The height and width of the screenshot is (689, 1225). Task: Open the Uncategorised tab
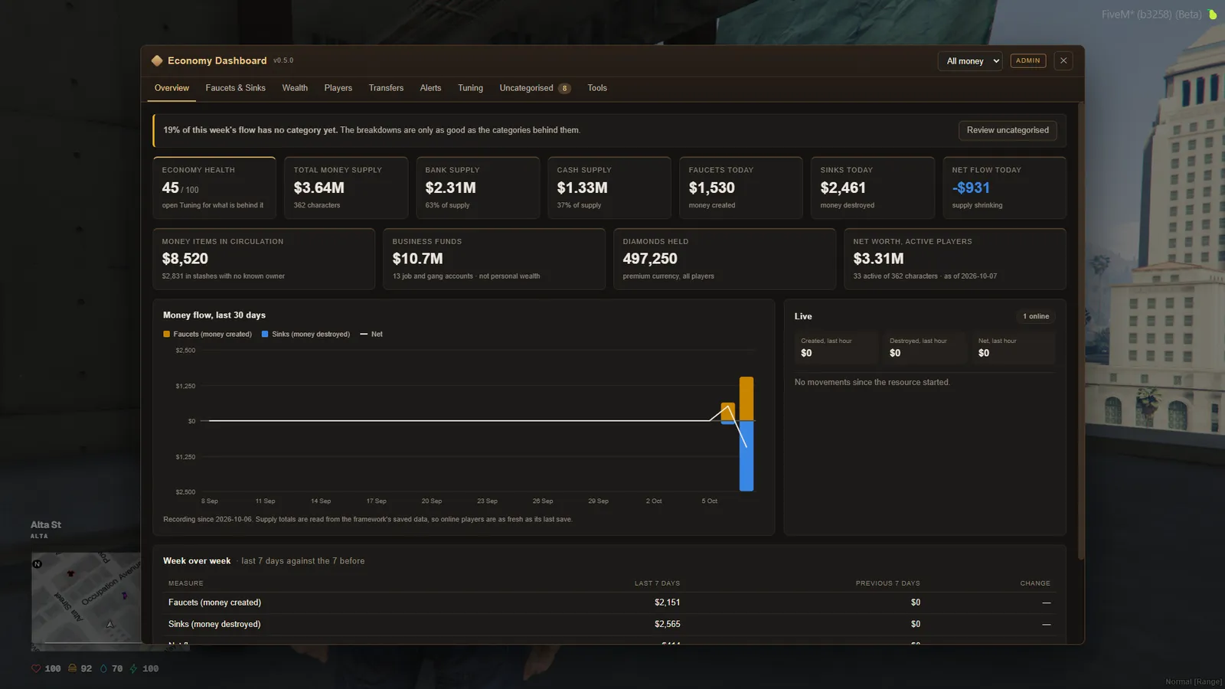(534, 88)
